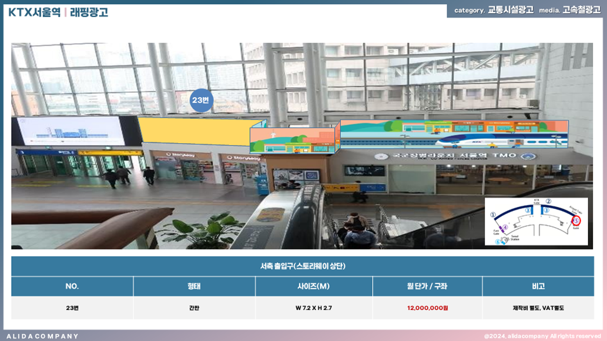Click the 교통시설광고 category label
The width and height of the screenshot is (607, 341).
(510, 10)
